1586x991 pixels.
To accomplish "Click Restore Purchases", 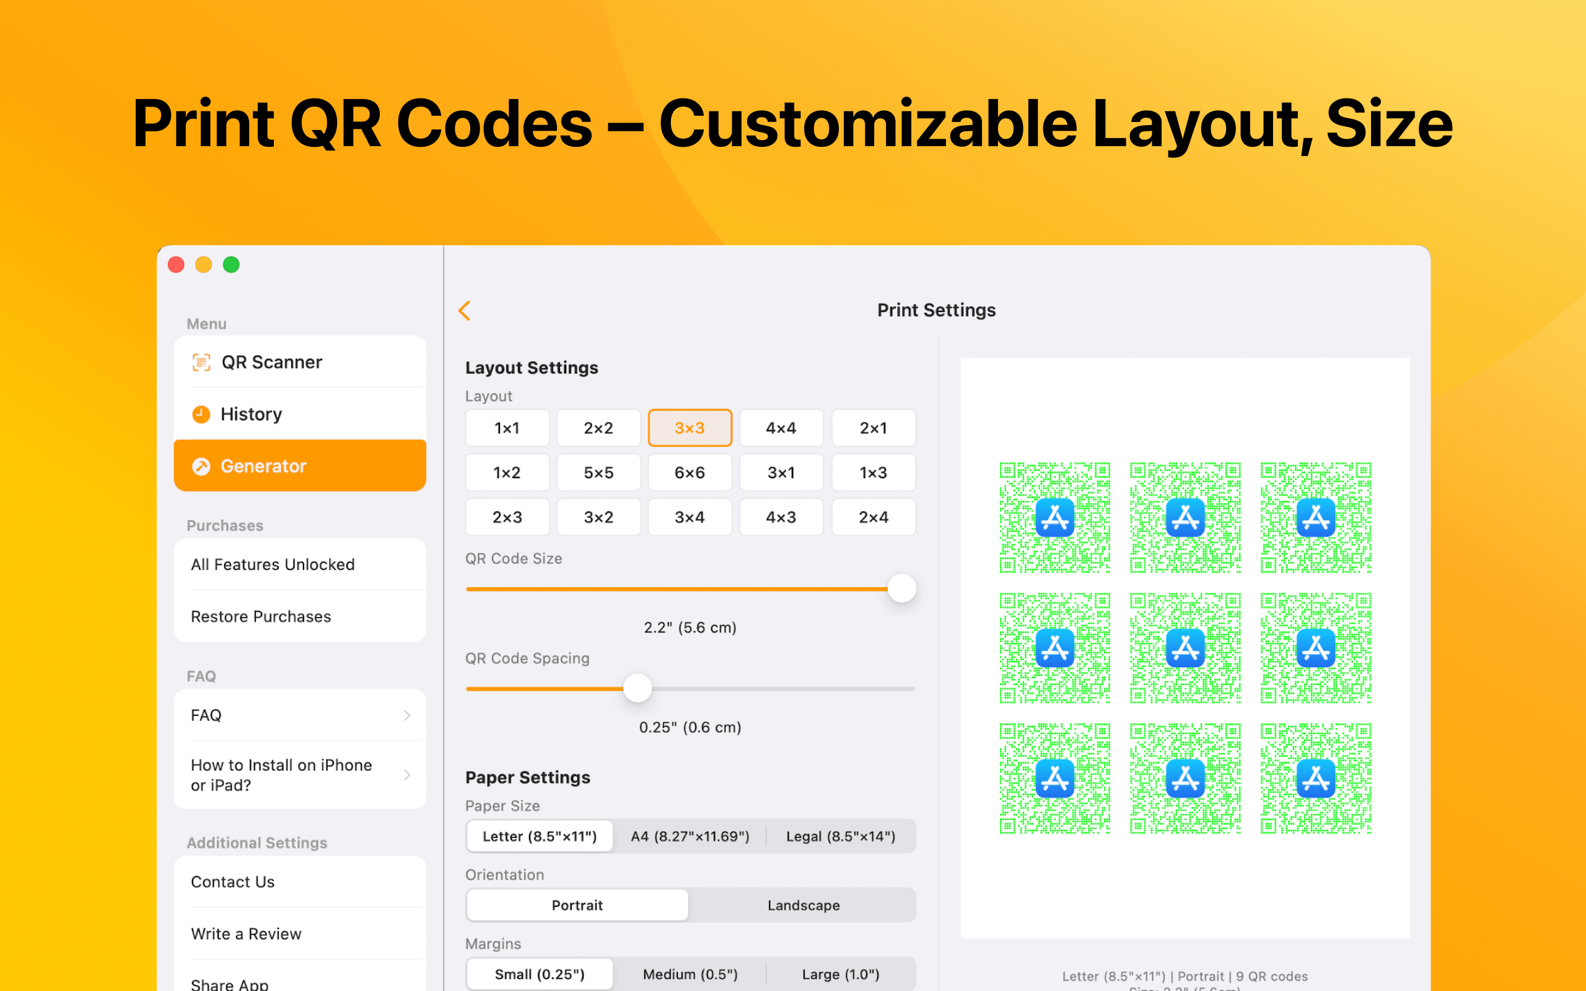I will 261,617.
